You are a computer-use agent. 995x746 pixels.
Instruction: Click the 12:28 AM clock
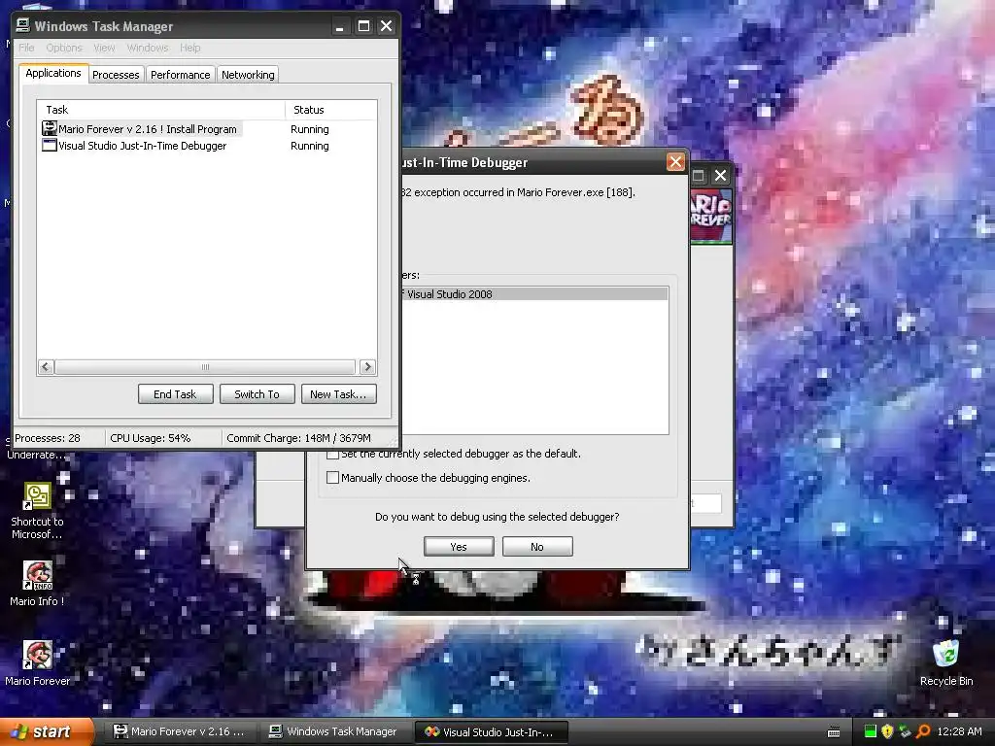(959, 731)
